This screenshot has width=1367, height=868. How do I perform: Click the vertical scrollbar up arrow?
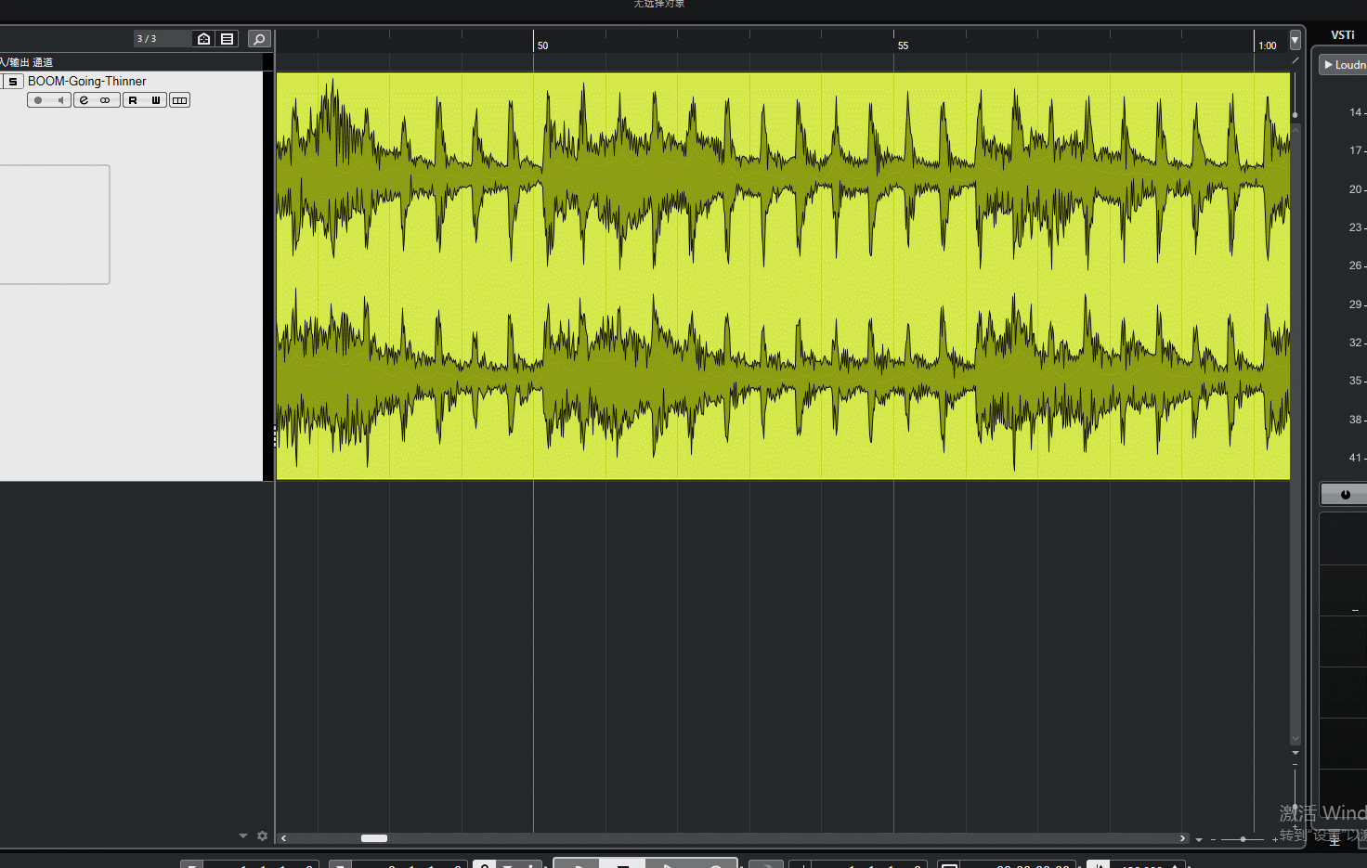tap(1295, 128)
